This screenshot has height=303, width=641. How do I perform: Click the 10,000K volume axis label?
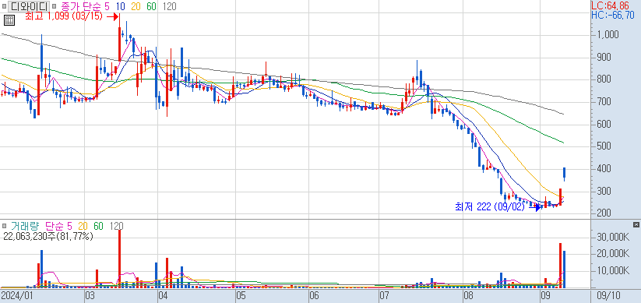(613, 271)
